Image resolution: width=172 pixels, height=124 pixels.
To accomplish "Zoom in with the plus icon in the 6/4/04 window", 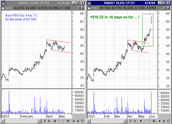I will (x=154, y=121).
